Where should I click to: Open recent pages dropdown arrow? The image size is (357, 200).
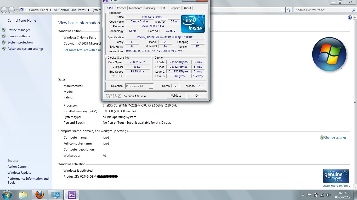(x=16, y=10)
